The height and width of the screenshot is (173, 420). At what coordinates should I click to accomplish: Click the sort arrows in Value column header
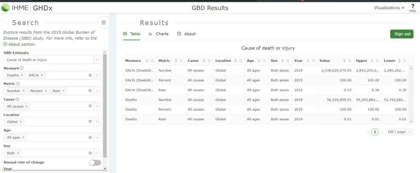click(344, 61)
